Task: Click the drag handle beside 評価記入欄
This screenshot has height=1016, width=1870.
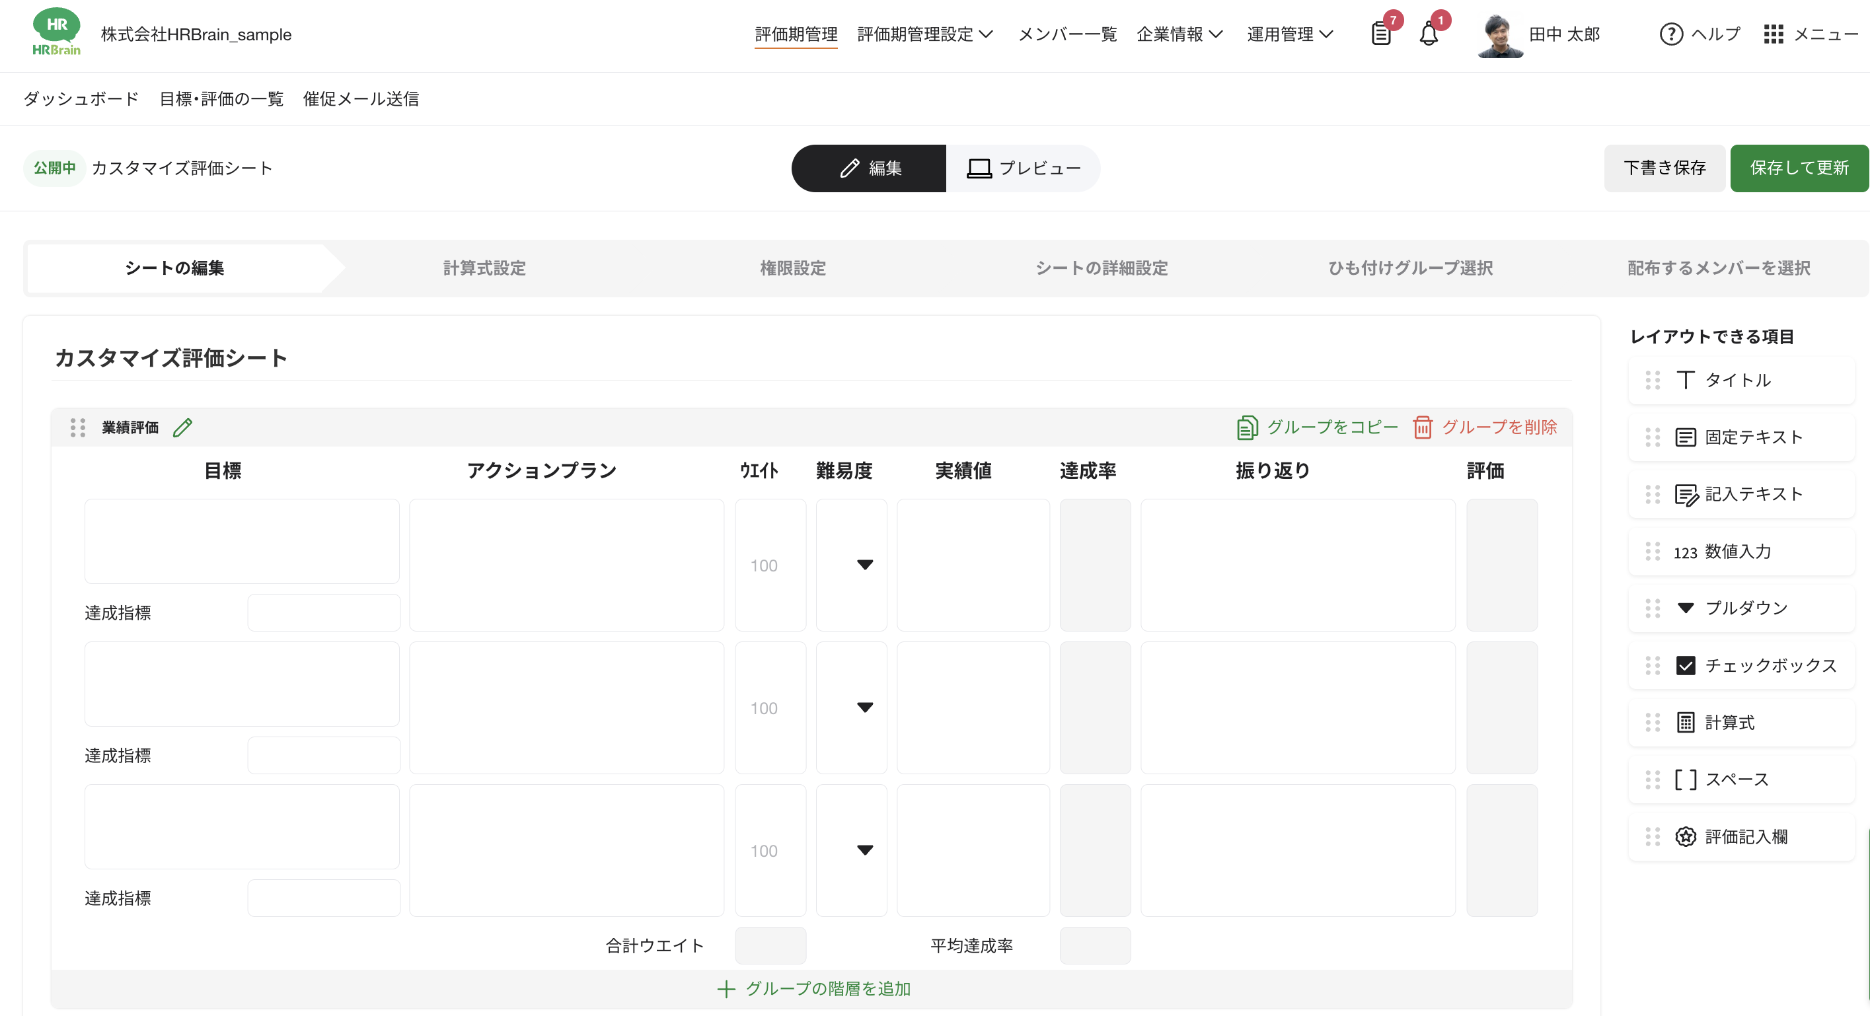Action: point(1652,837)
